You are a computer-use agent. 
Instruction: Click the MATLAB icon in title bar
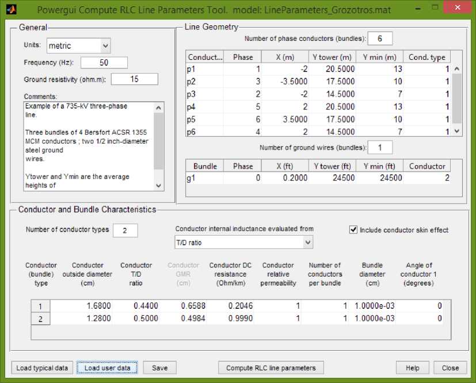coord(10,10)
